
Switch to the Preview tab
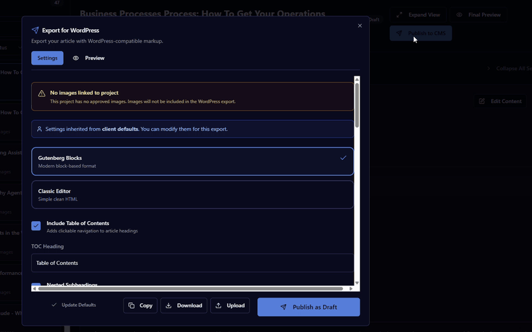[x=88, y=58]
